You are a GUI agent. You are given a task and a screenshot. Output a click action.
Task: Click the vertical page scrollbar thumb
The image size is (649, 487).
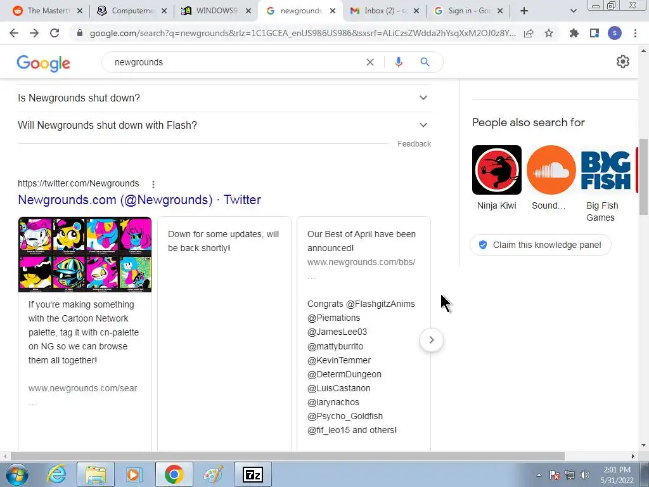tap(643, 177)
